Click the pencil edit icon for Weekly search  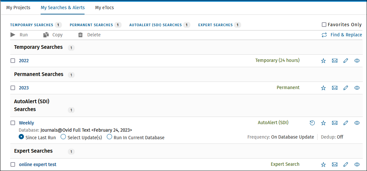(x=346, y=123)
